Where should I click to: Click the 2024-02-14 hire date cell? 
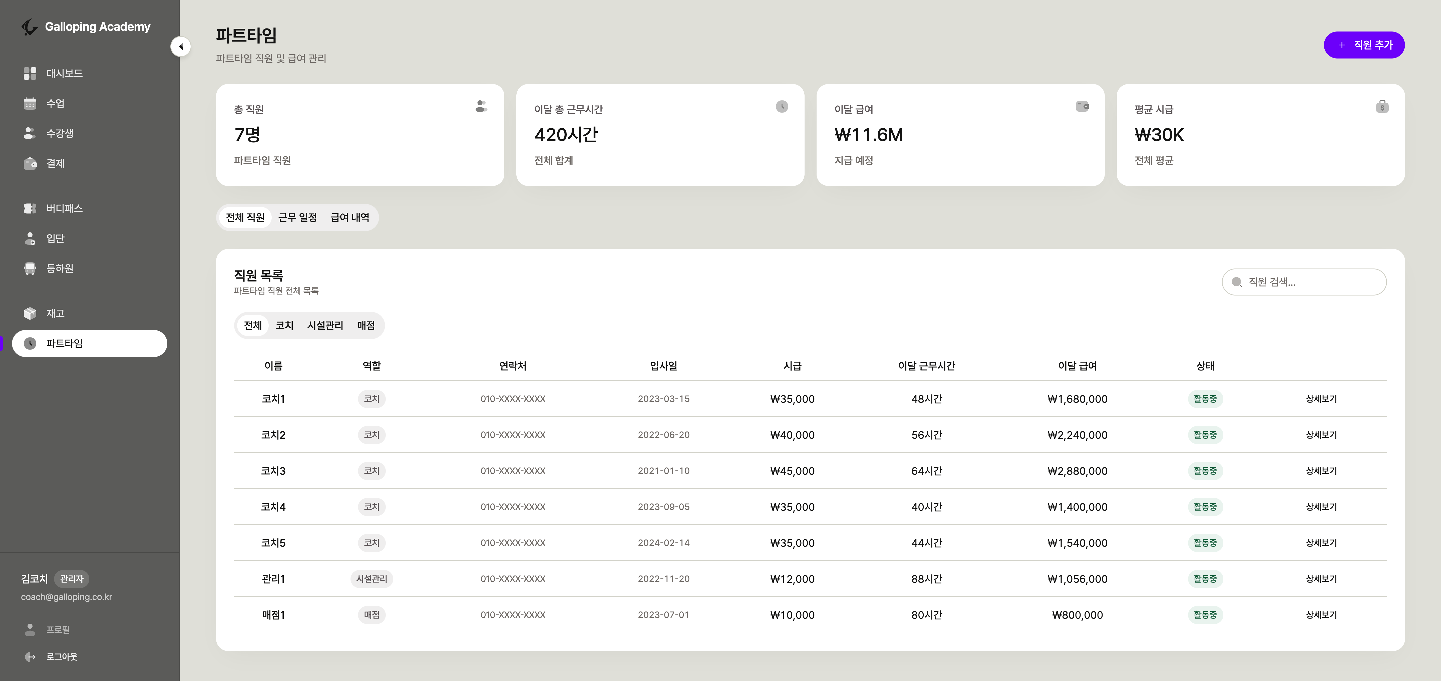(663, 543)
